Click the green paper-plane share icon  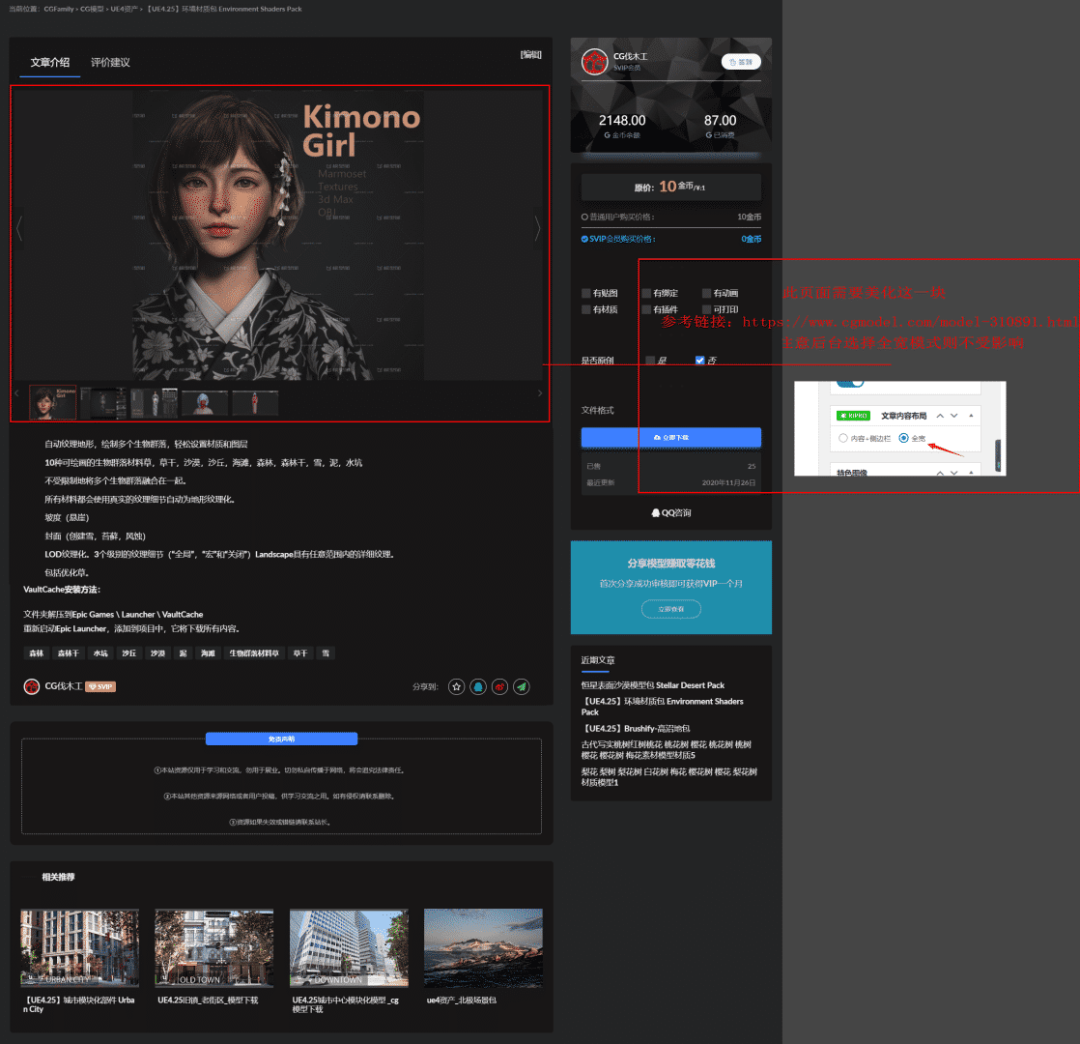click(x=522, y=686)
